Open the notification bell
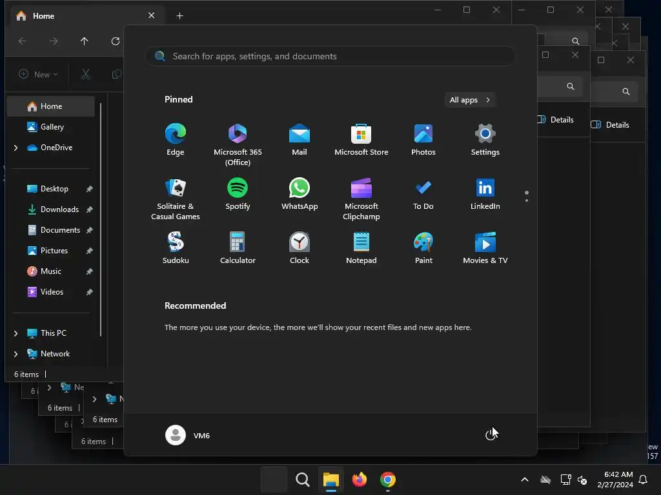Screen dimensions: 661x495 [643, 480]
